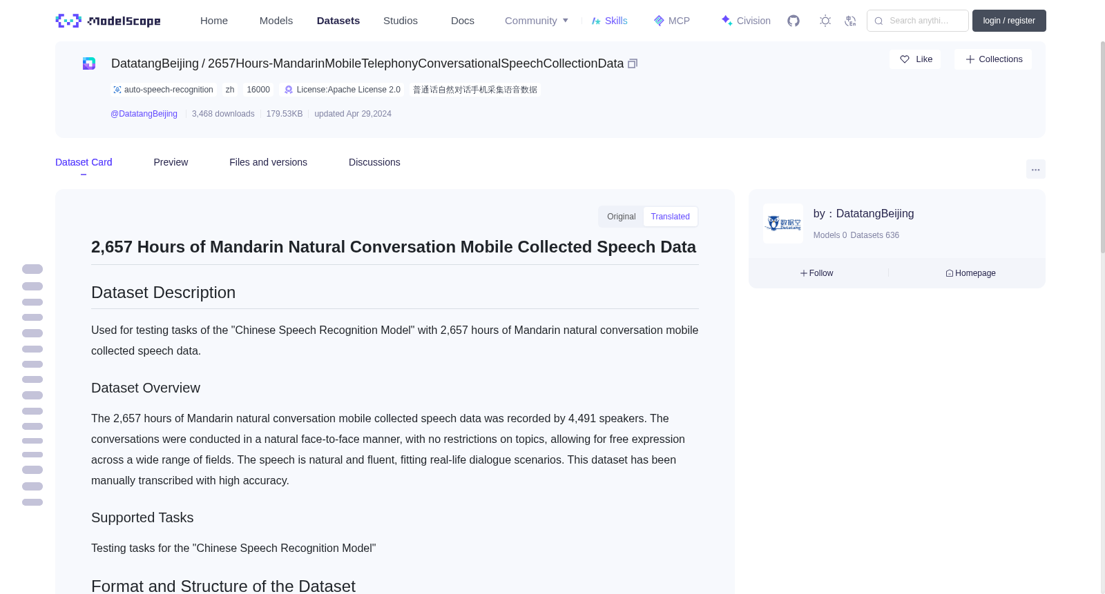This screenshot has width=1105, height=594.
Task: Show the Original language version
Action: click(622, 217)
